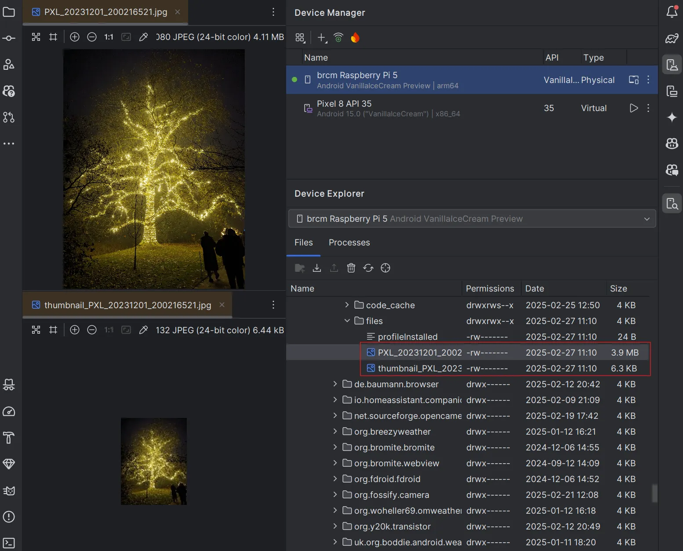Screen dimensions: 683x551
Task: Open the Terminal tool window
Action: 9,543
